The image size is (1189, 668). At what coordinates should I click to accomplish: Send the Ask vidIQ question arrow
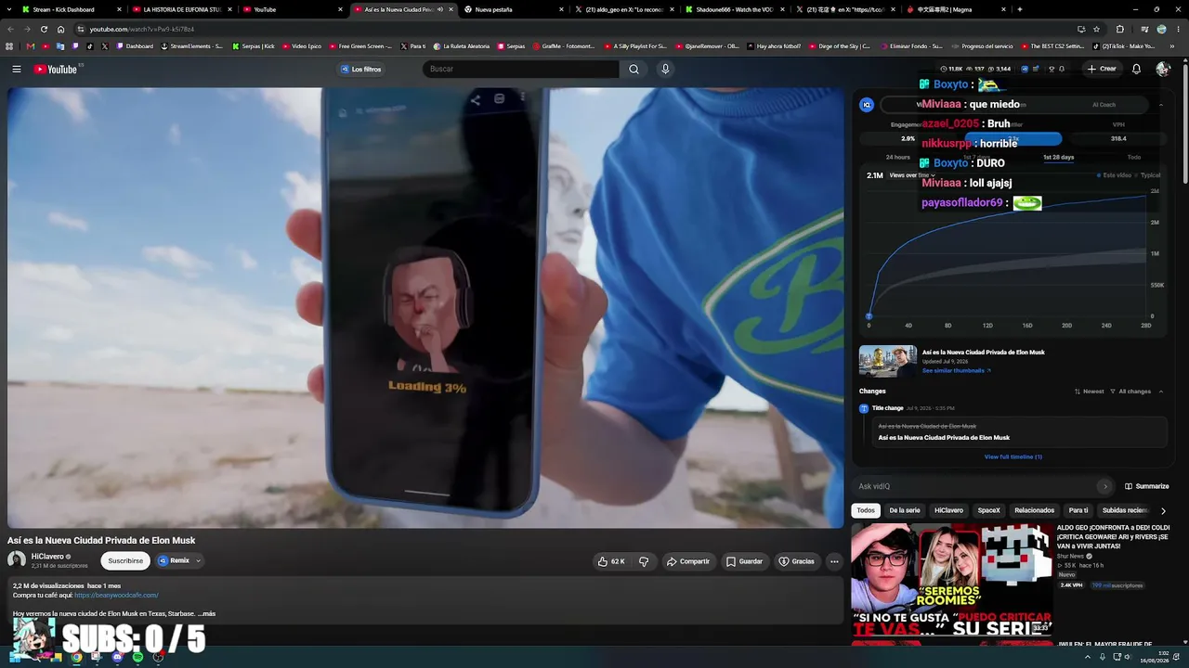click(1104, 486)
